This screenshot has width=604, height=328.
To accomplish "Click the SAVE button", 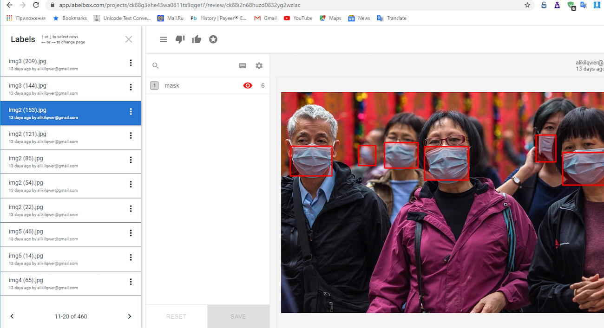I will [x=238, y=316].
